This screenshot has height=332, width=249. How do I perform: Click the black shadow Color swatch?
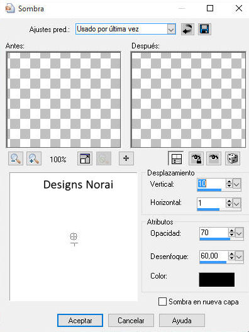(x=217, y=279)
